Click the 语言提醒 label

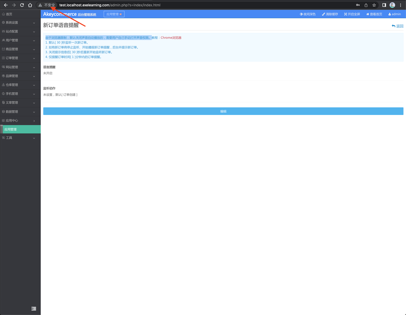point(49,67)
